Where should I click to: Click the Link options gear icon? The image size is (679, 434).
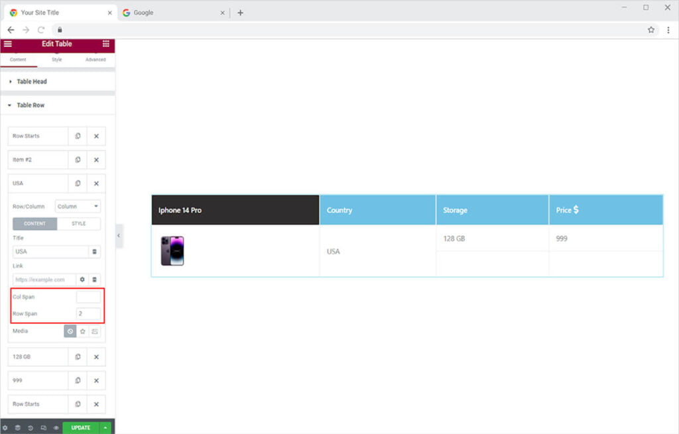[82, 280]
